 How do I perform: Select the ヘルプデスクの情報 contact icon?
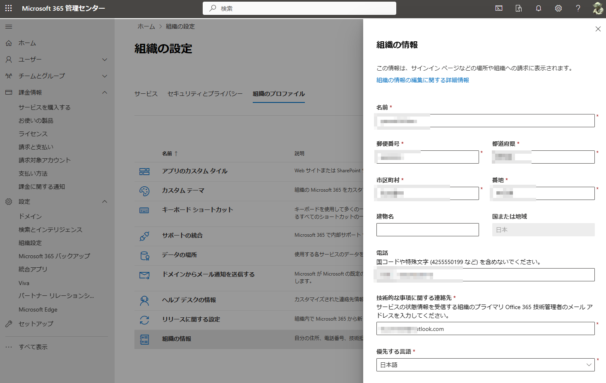[x=145, y=301]
